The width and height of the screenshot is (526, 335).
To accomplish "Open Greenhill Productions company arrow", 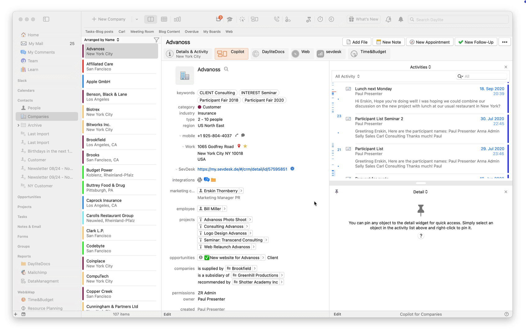I will pyautogui.click(x=282, y=275).
